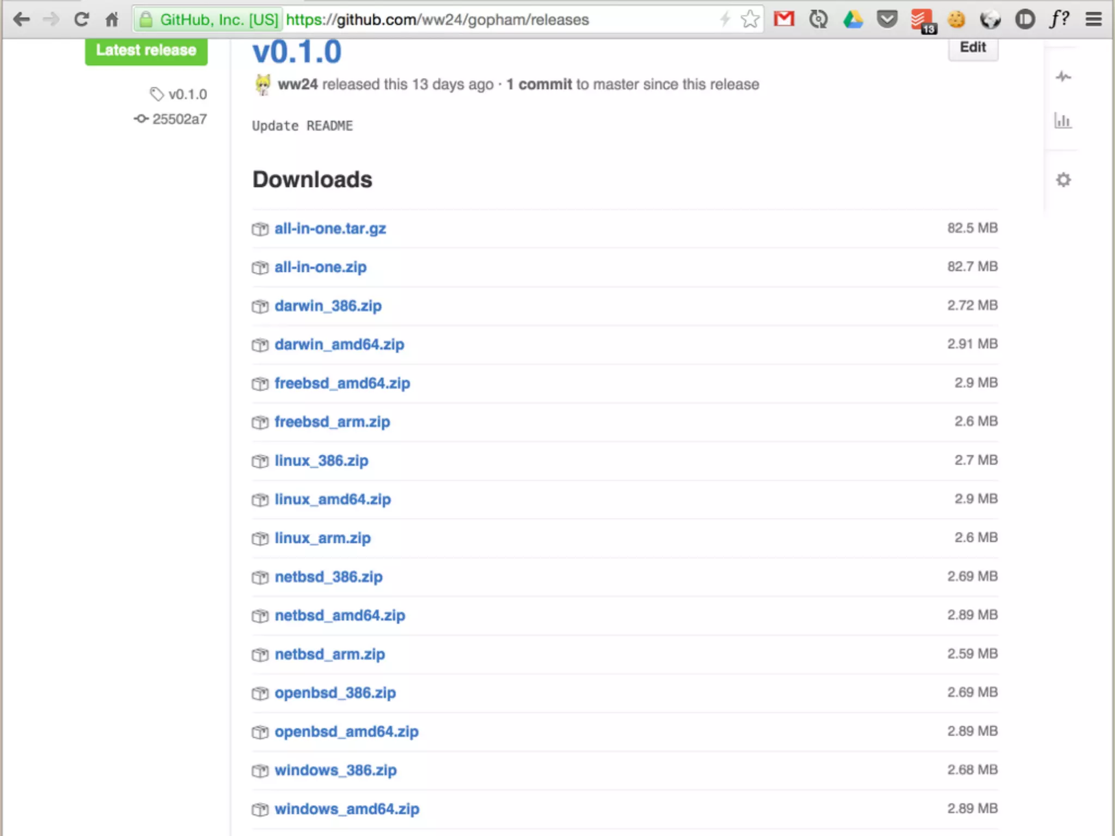Reload the page with refresh icon
The width and height of the screenshot is (1115, 836).
82,20
